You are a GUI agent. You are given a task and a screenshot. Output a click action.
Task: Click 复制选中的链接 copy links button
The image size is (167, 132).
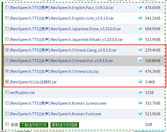(x=64, y=125)
